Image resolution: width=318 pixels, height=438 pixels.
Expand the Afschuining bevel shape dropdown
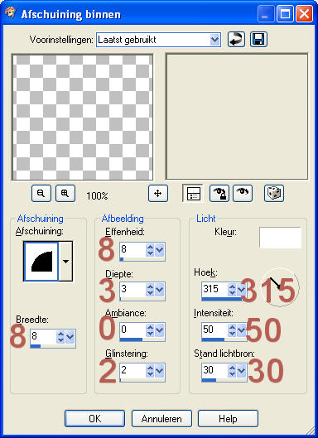65,262
